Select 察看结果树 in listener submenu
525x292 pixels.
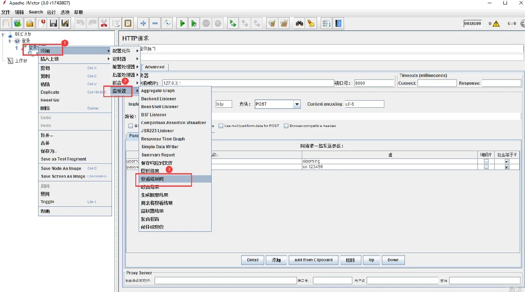175,179
